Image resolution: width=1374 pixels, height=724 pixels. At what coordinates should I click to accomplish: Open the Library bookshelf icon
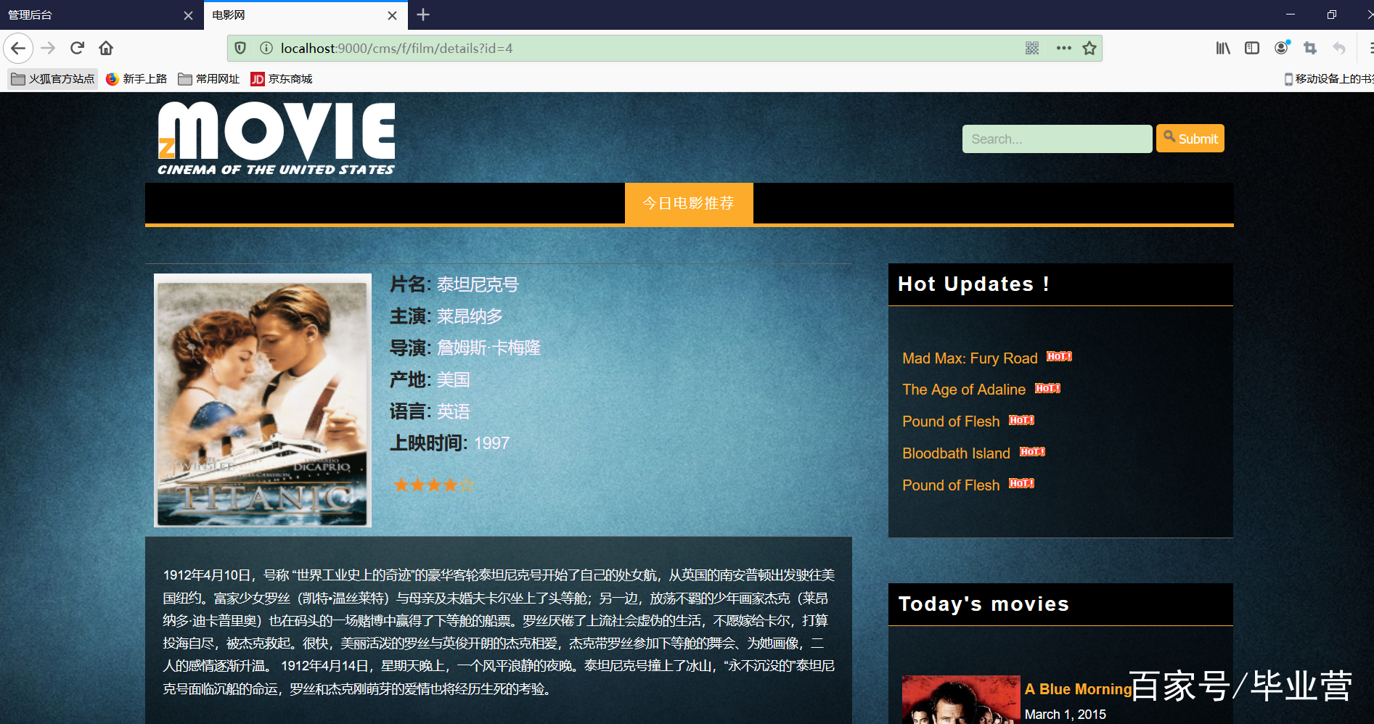[x=1223, y=49]
